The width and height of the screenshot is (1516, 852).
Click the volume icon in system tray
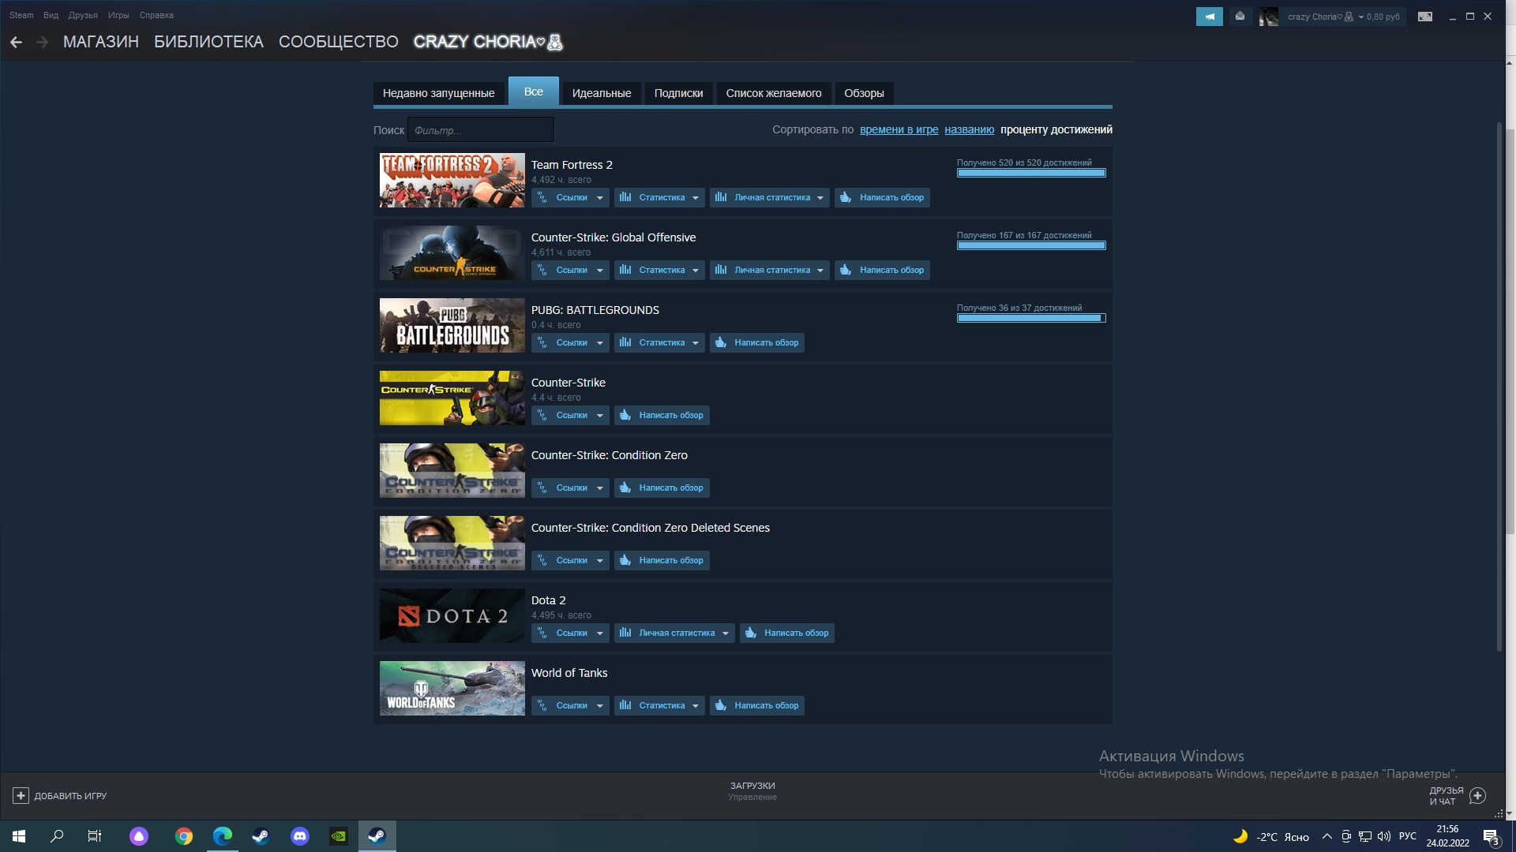click(1383, 837)
